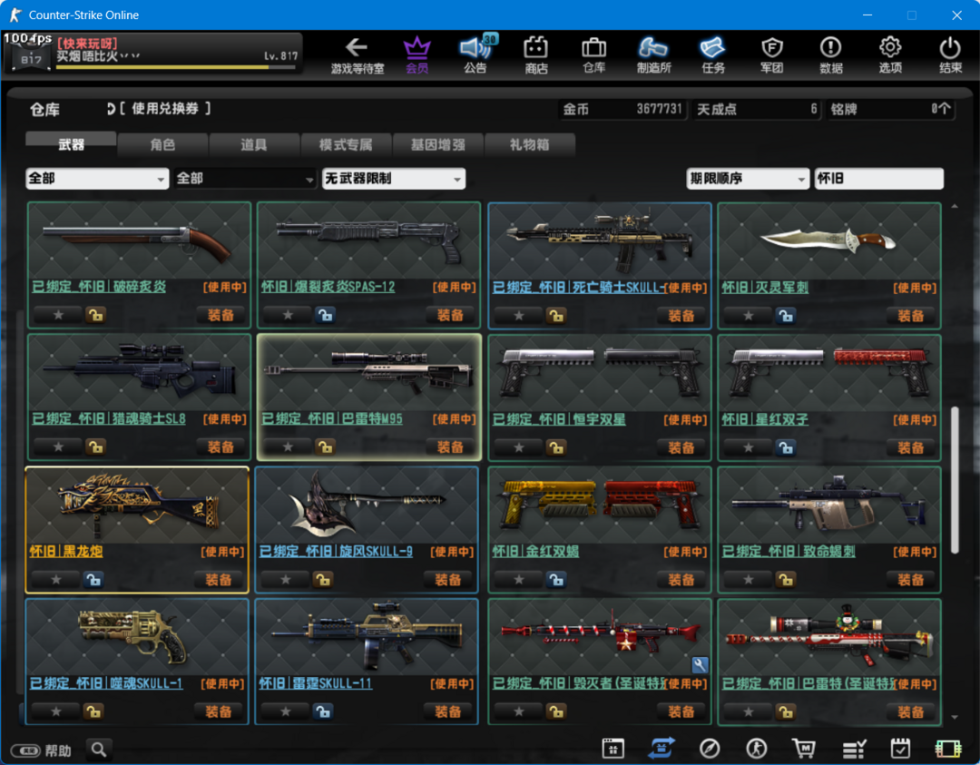Open the calendar checkmark icon
The width and height of the screenshot is (980, 765).
[900, 748]
